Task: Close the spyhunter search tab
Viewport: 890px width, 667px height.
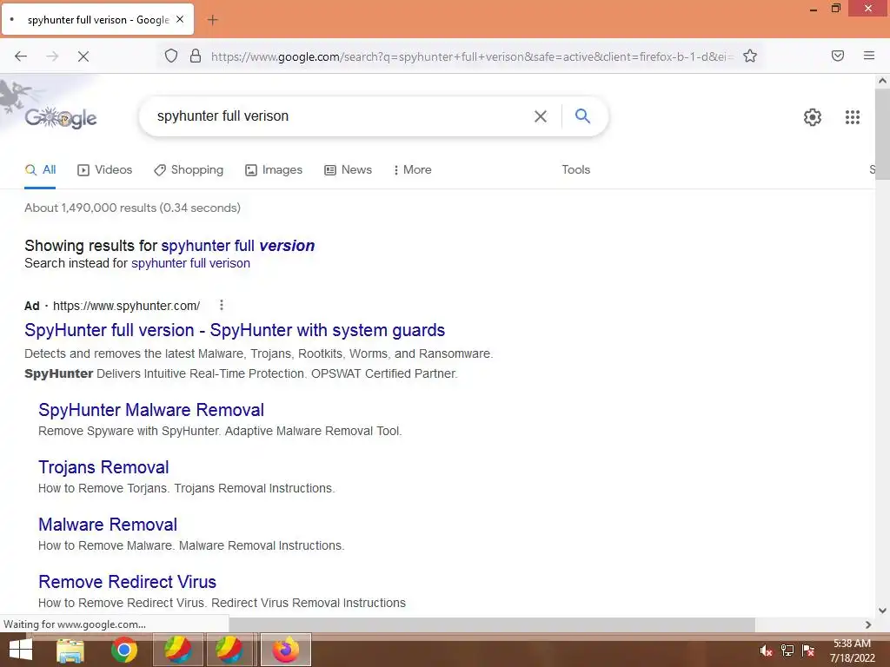Action: (x=180, y=19)
